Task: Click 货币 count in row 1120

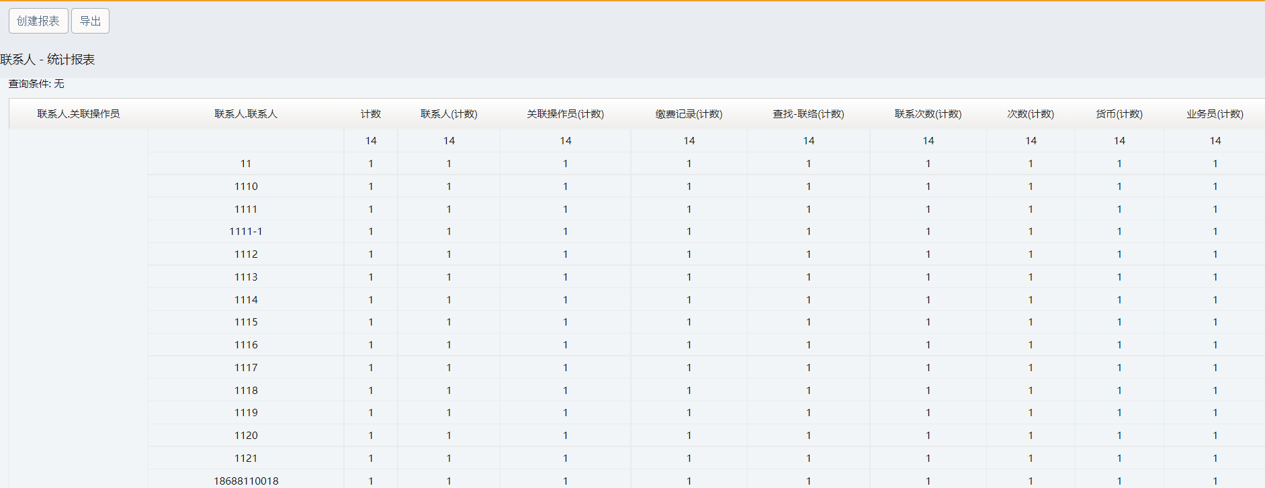Action: click(1119, 436)
